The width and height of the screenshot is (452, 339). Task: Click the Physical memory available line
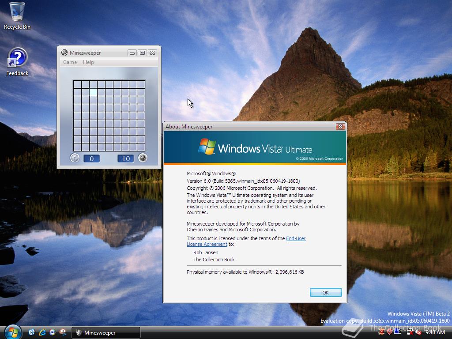point(245,272)
